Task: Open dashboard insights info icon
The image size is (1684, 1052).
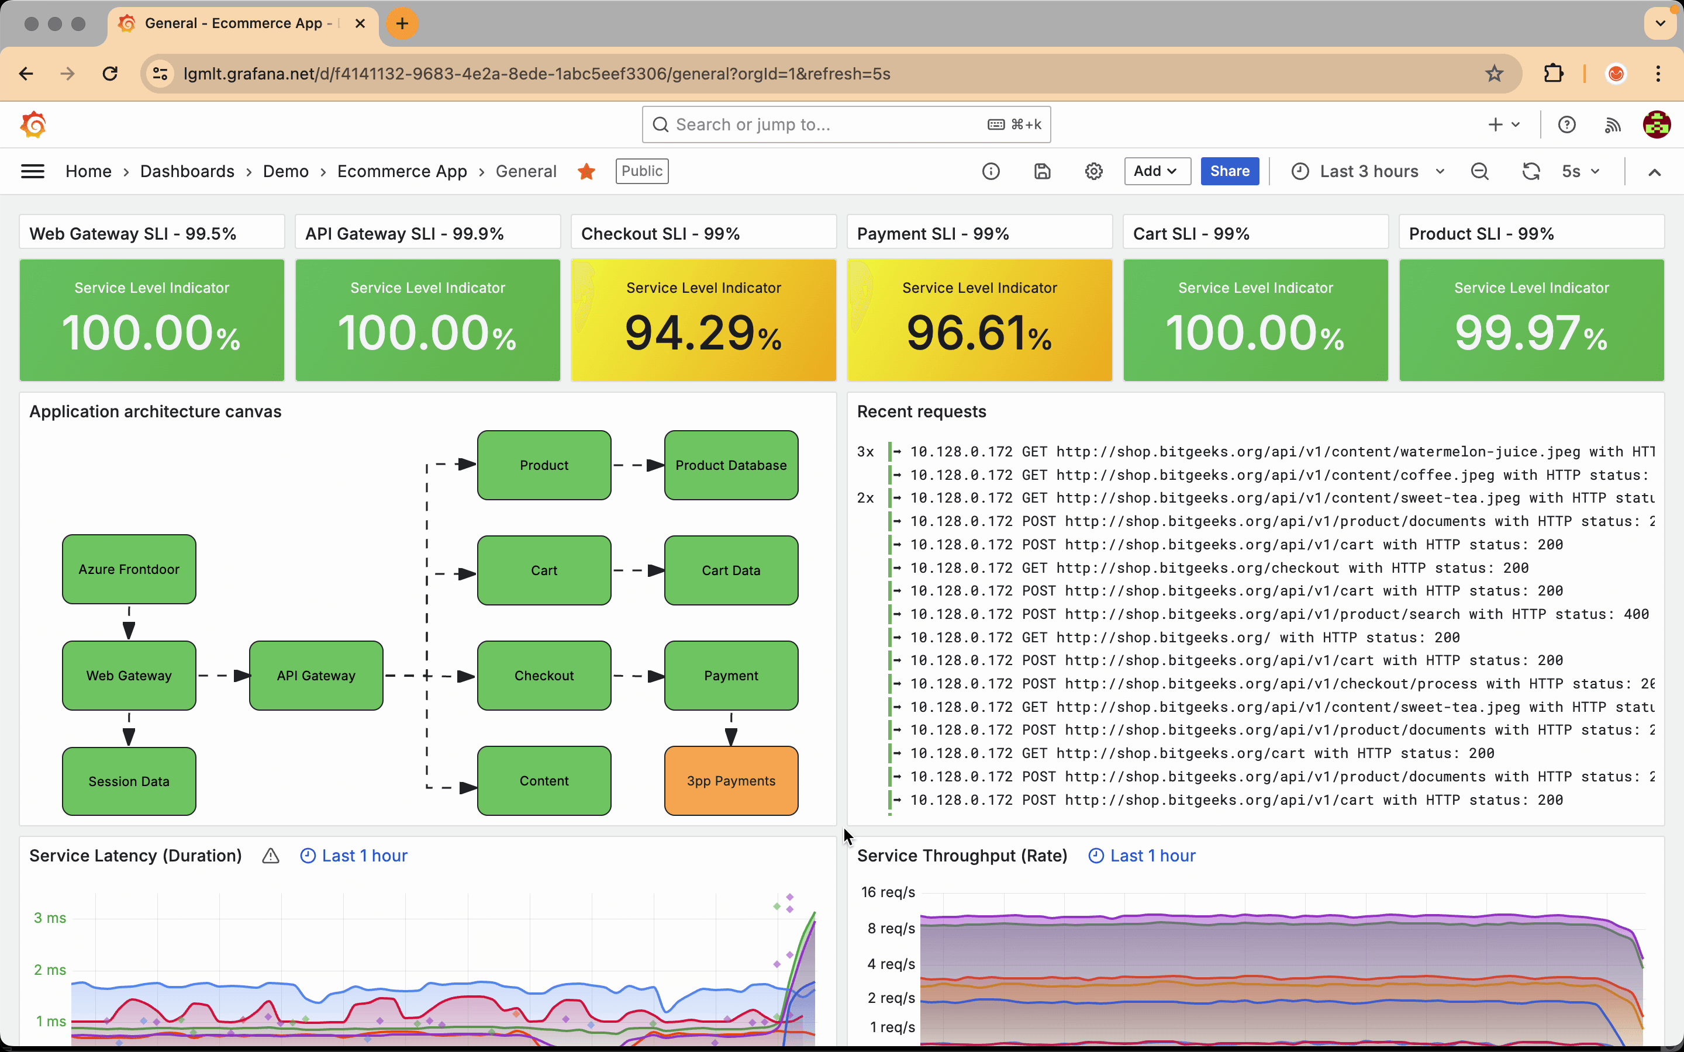Action: tap(990, 171)
